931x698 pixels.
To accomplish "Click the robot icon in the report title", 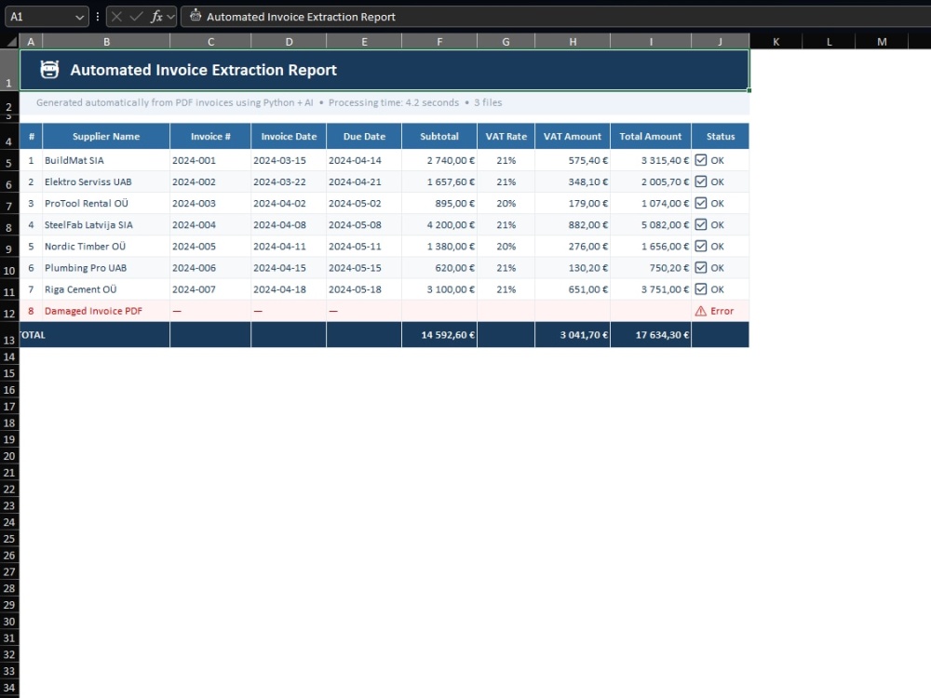I will pos(49,70).
